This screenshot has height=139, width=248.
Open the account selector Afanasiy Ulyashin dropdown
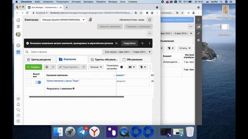point(64,20)
